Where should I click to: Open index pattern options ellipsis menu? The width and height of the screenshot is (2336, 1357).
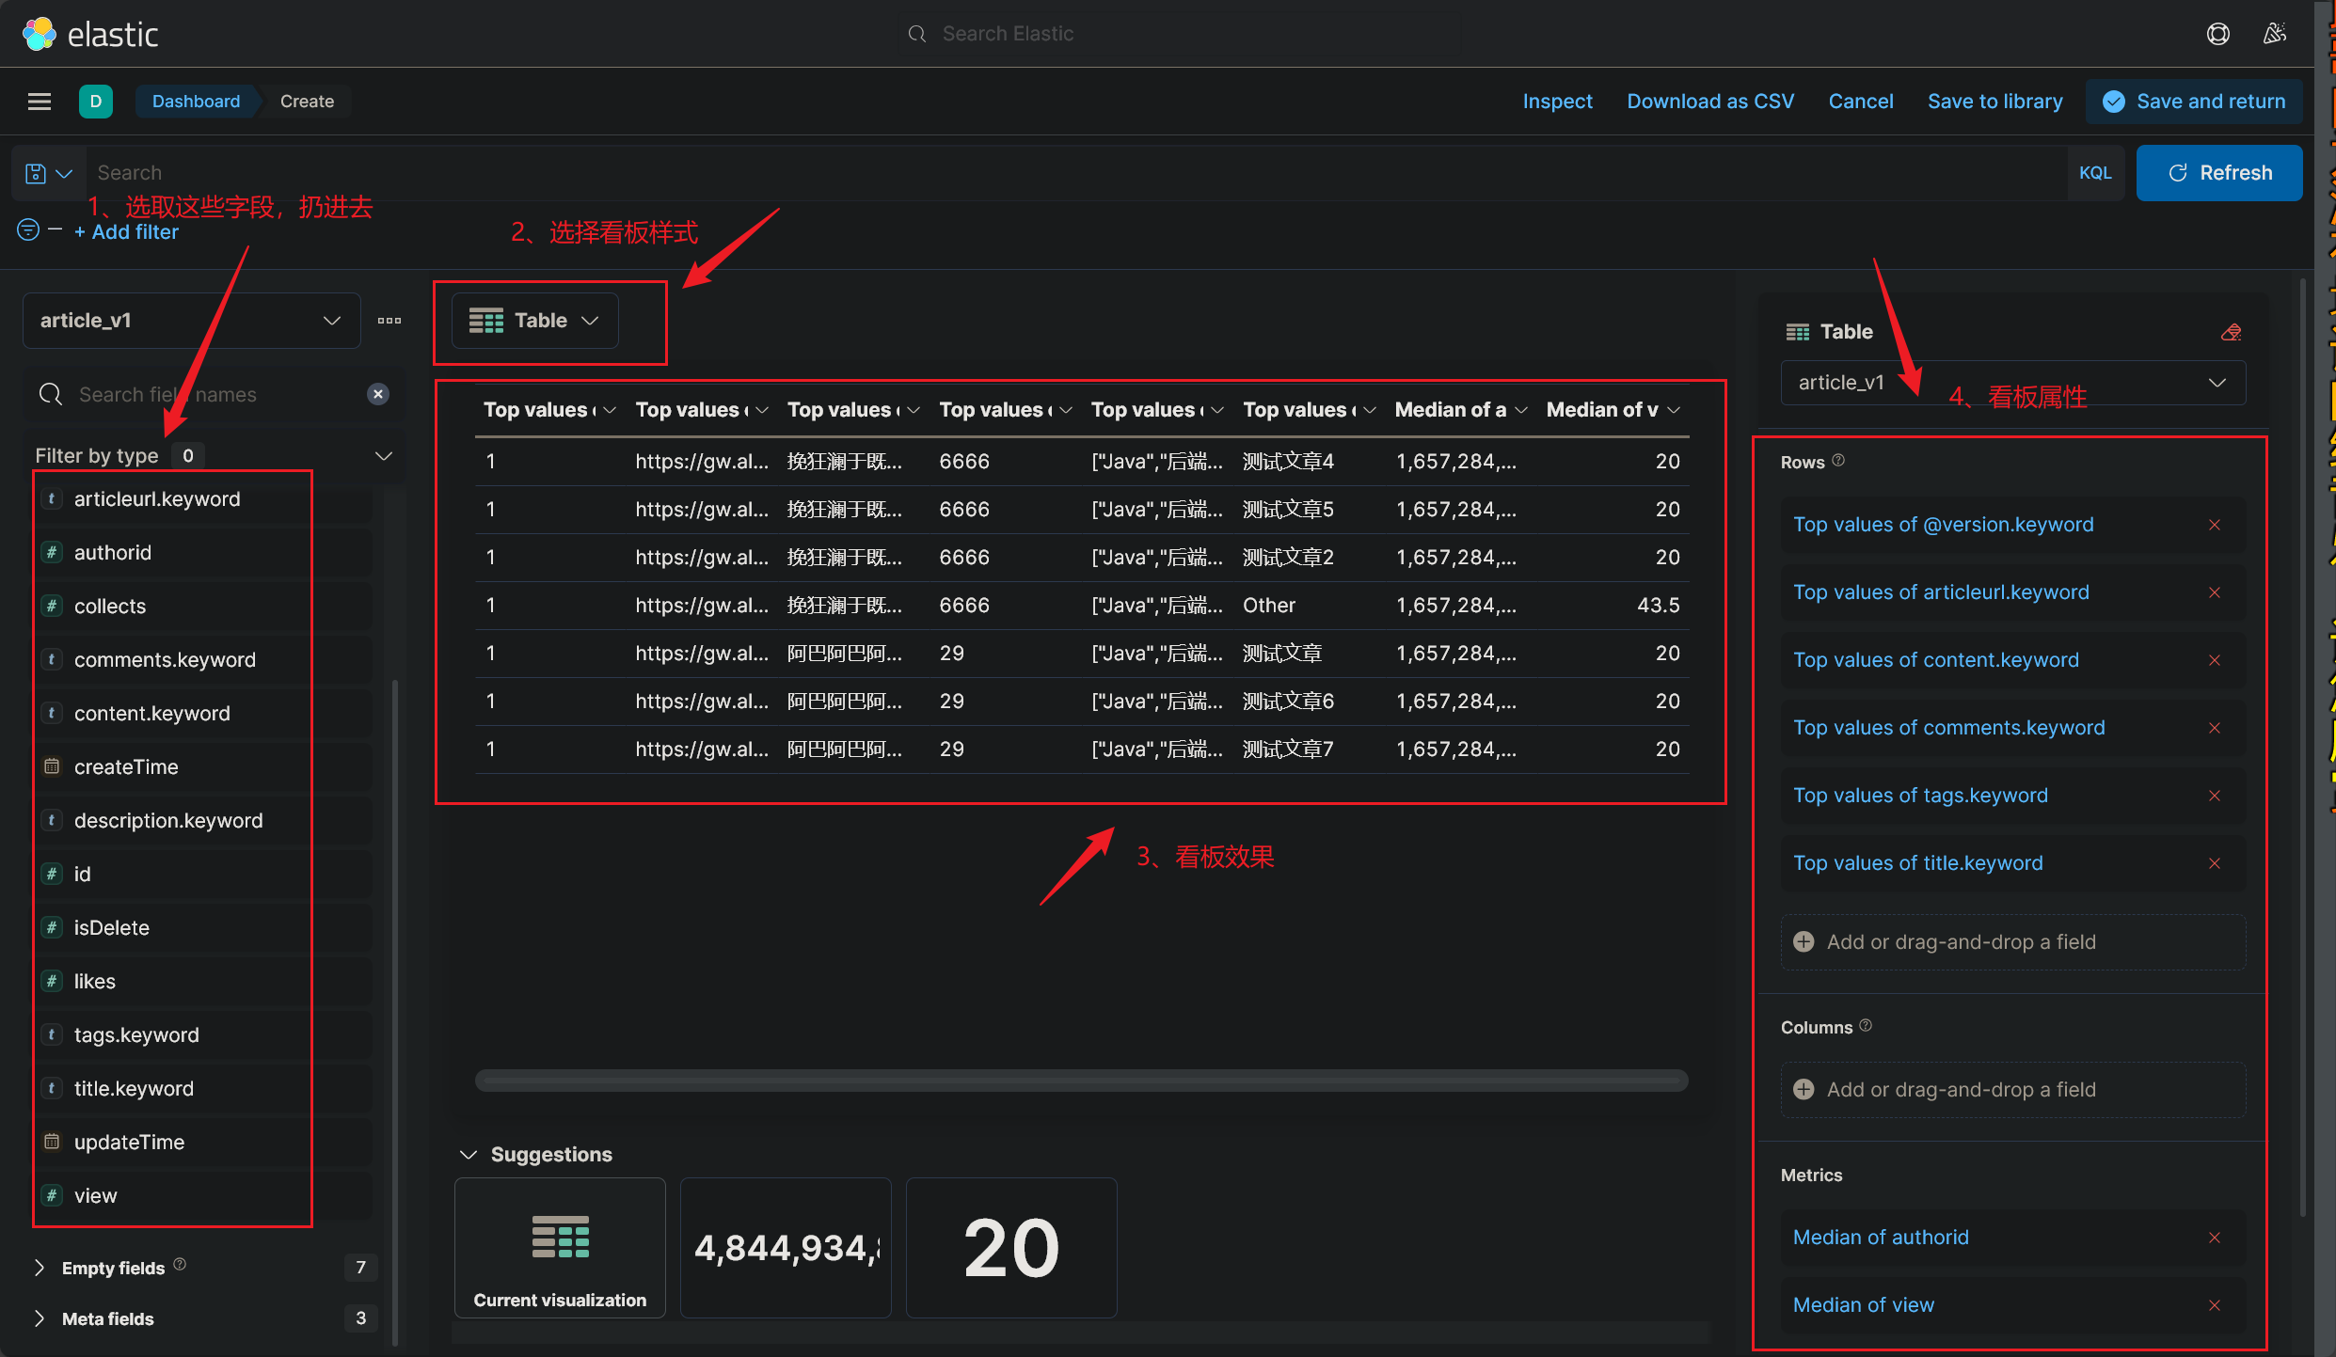(x=389, y=321)
